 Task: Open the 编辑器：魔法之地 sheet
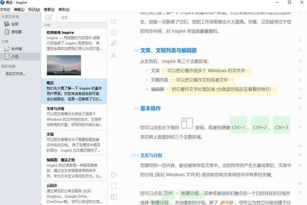click(74, 168)
